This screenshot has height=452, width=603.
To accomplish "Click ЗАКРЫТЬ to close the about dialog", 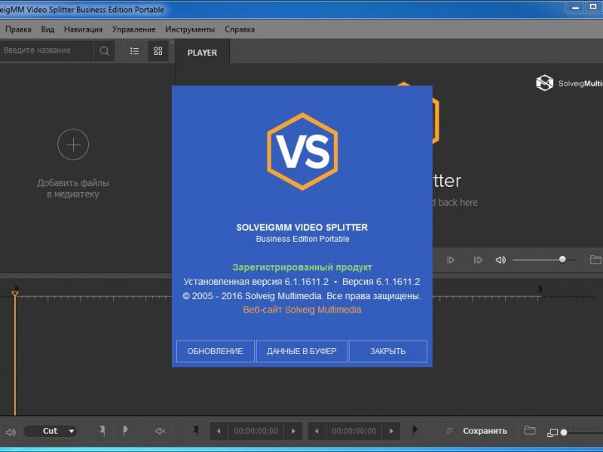I will click(x=388, y=351).
